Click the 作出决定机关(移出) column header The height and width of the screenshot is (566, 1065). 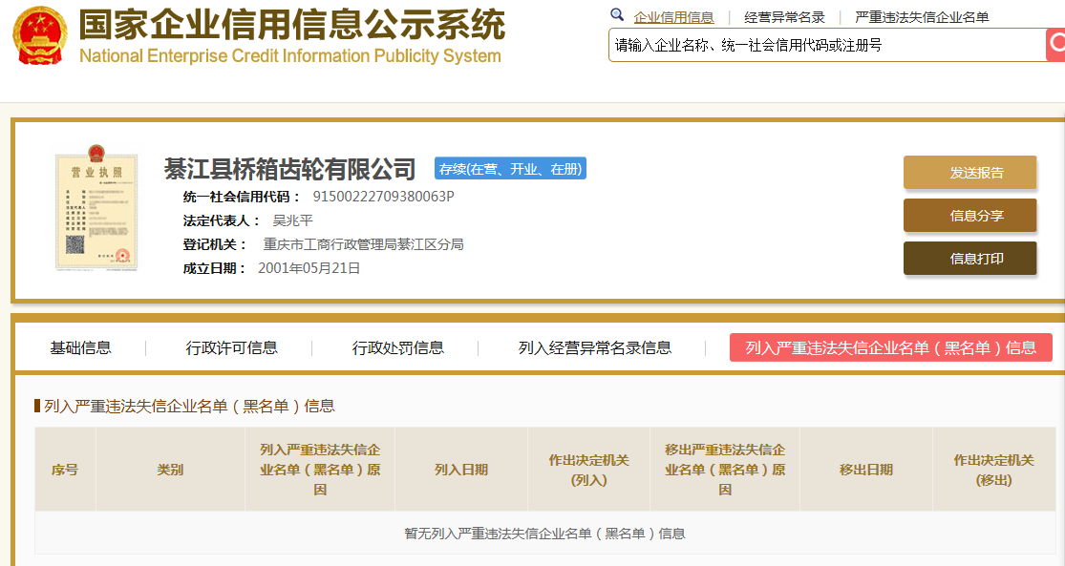993,469
